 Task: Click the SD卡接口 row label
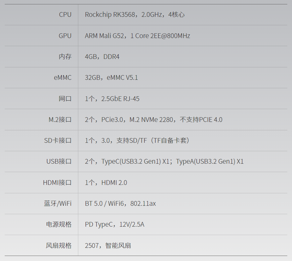[58, 140]
